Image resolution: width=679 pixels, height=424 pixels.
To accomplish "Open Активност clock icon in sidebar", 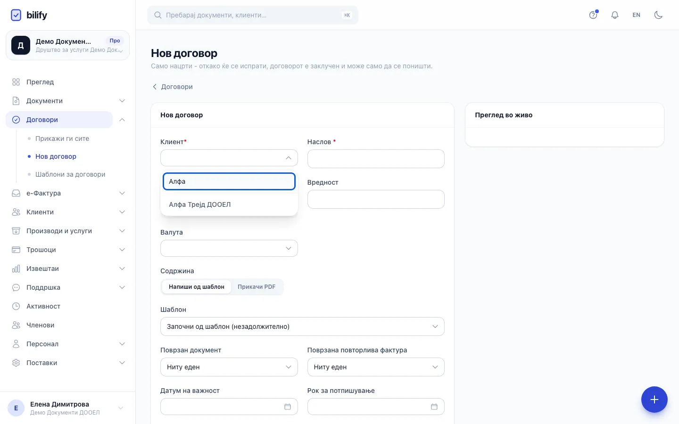I will click(x=16, y=306).
